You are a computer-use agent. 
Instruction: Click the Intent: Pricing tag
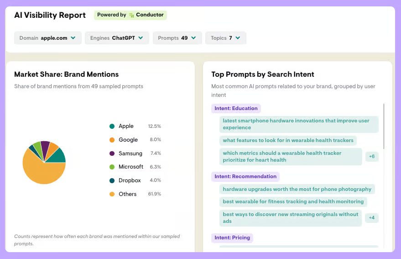point(232,238)
